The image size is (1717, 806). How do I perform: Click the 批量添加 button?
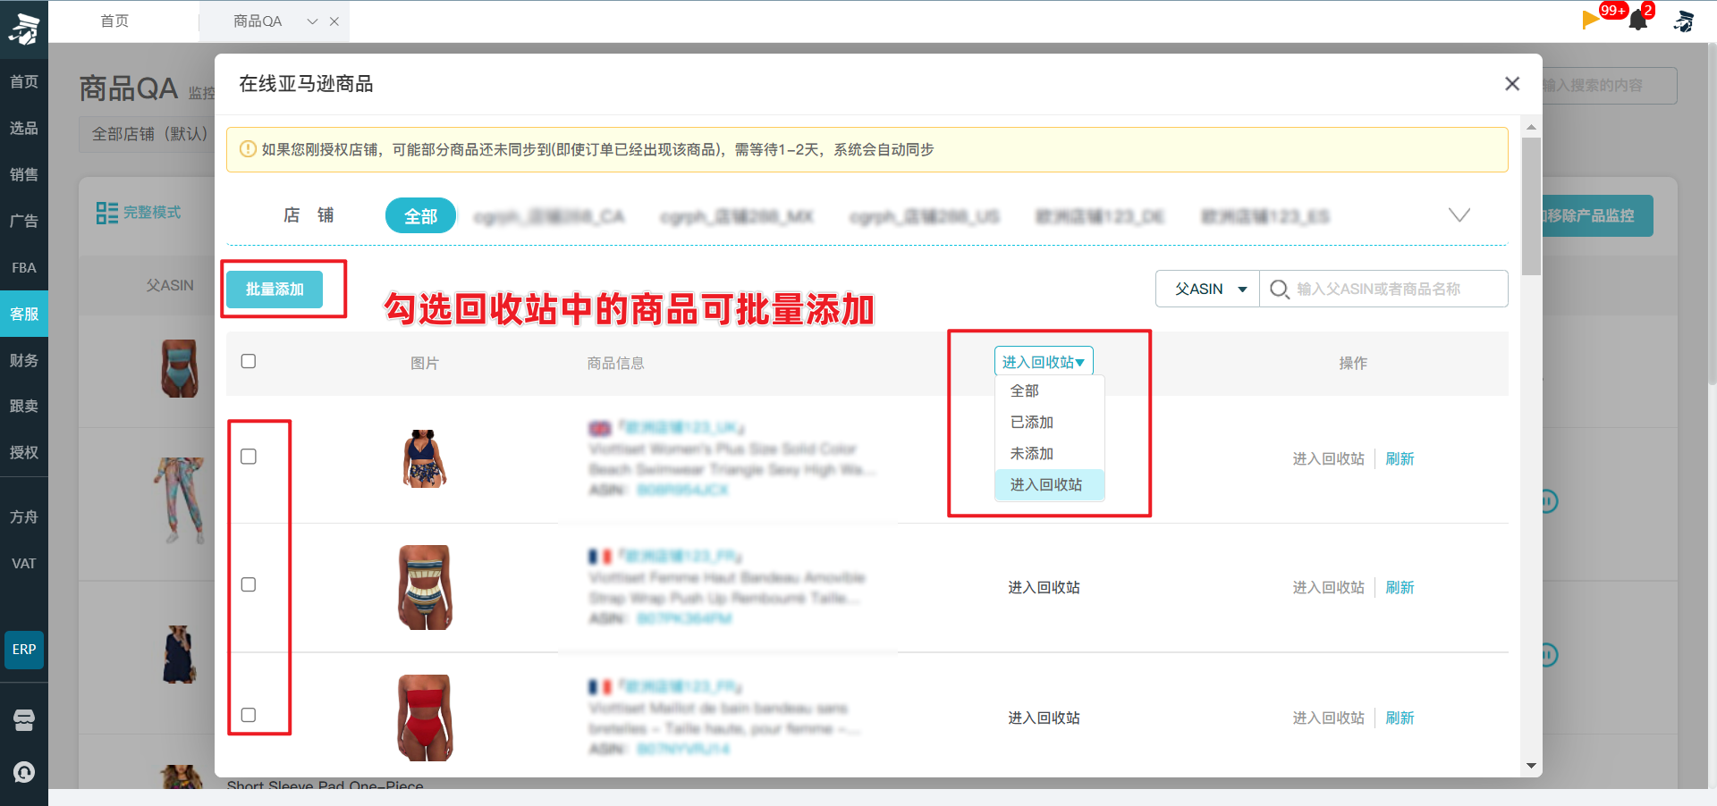click(x=275, y=290)
